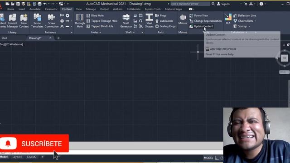Click the Help question mark icon
Screen dimensions: 290x163
(261, 4)
